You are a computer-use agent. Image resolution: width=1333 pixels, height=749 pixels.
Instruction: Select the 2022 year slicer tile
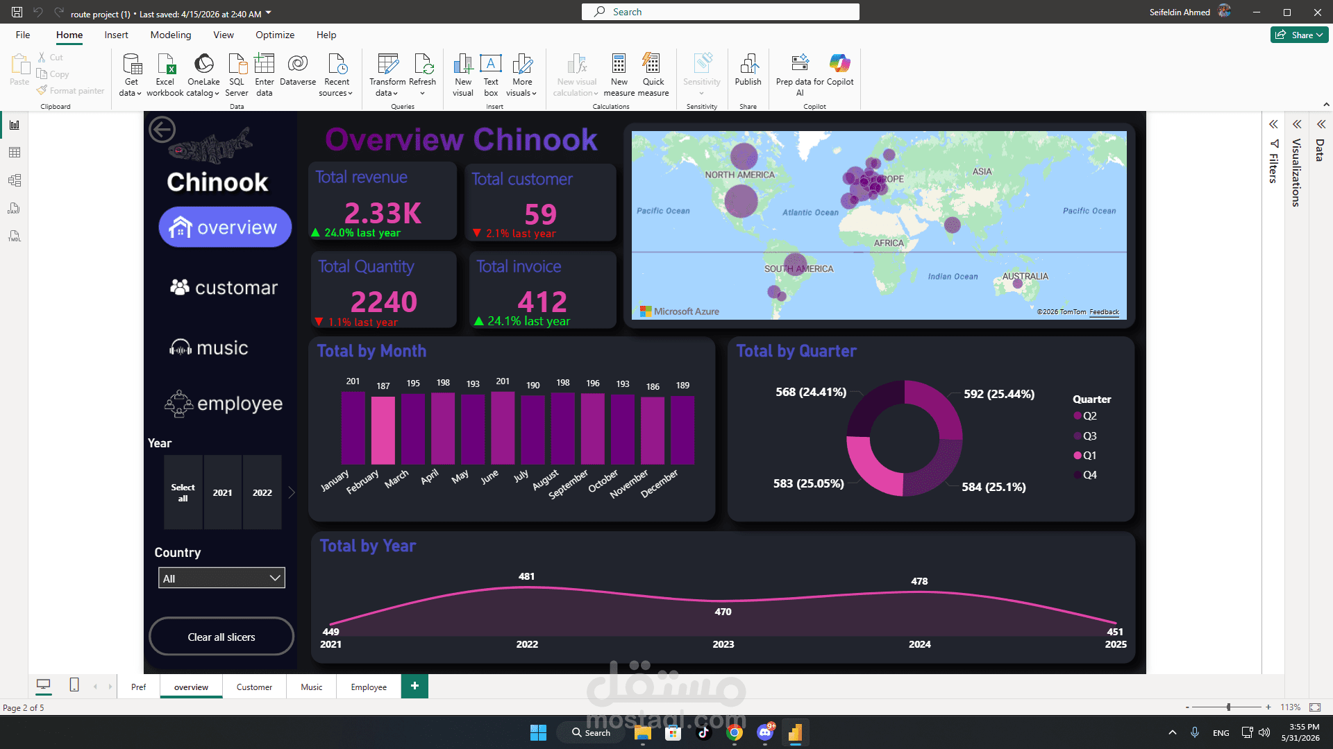[262, 492]
